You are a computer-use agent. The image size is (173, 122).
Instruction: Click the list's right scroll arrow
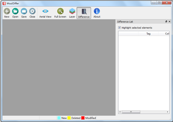(168, 112)
